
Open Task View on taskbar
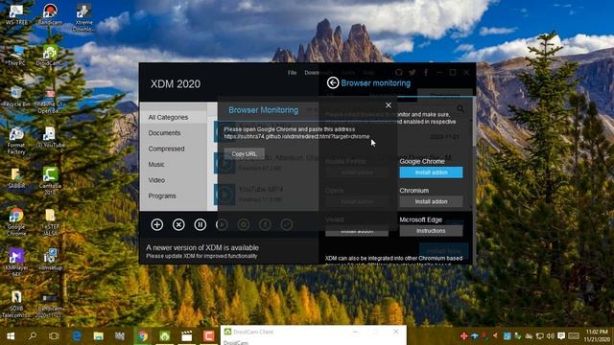[x=54, y=336]
